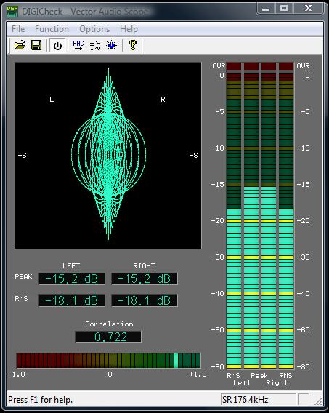
Task: Click the right PEAK value -15.2 dB
Action: click(x=145, y=278)
